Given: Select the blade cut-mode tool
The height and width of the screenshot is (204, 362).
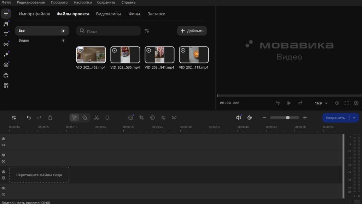Looking at the screenshot, I should pos(85,118).
